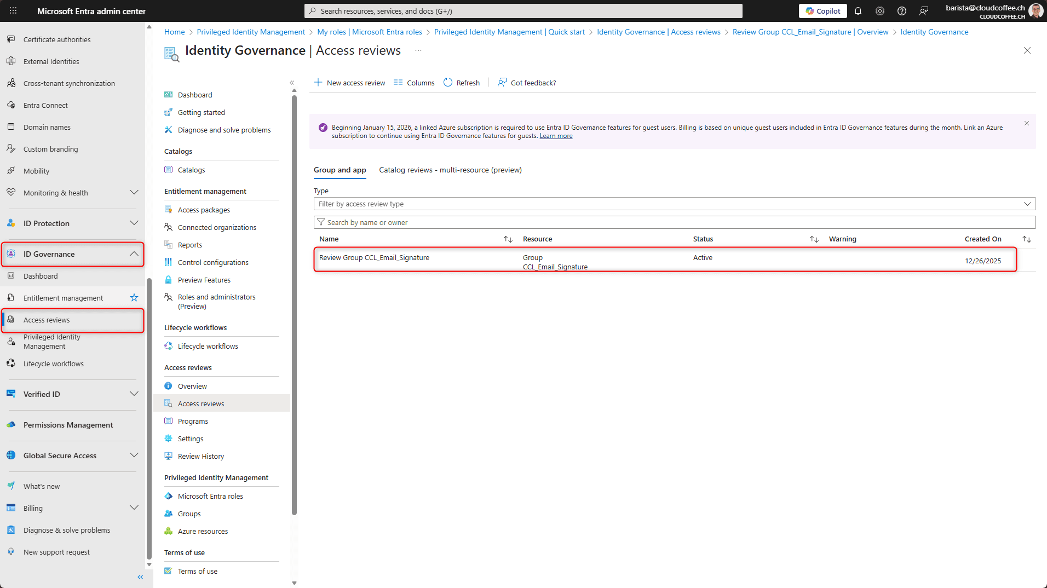The image size is (1047, 588).
Task: Click the Learn more link
Action: coord(556,136)
